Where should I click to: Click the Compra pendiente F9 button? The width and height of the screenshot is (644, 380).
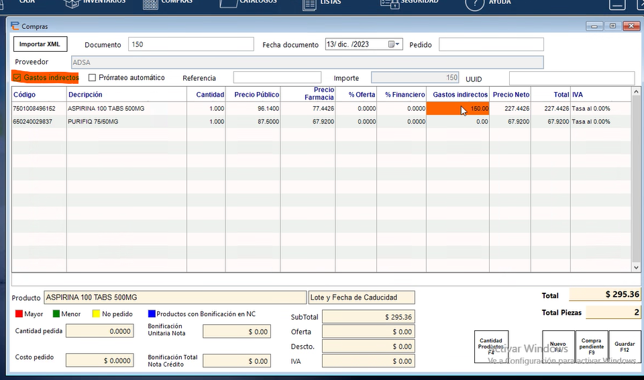[x=592, y=346]
